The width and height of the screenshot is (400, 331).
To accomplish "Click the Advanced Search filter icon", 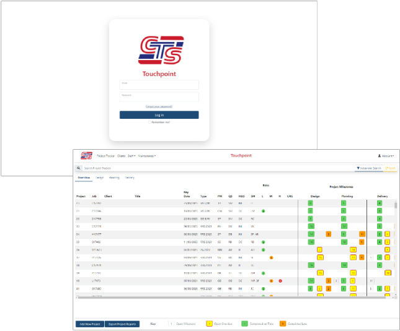I will click(358, 168).
